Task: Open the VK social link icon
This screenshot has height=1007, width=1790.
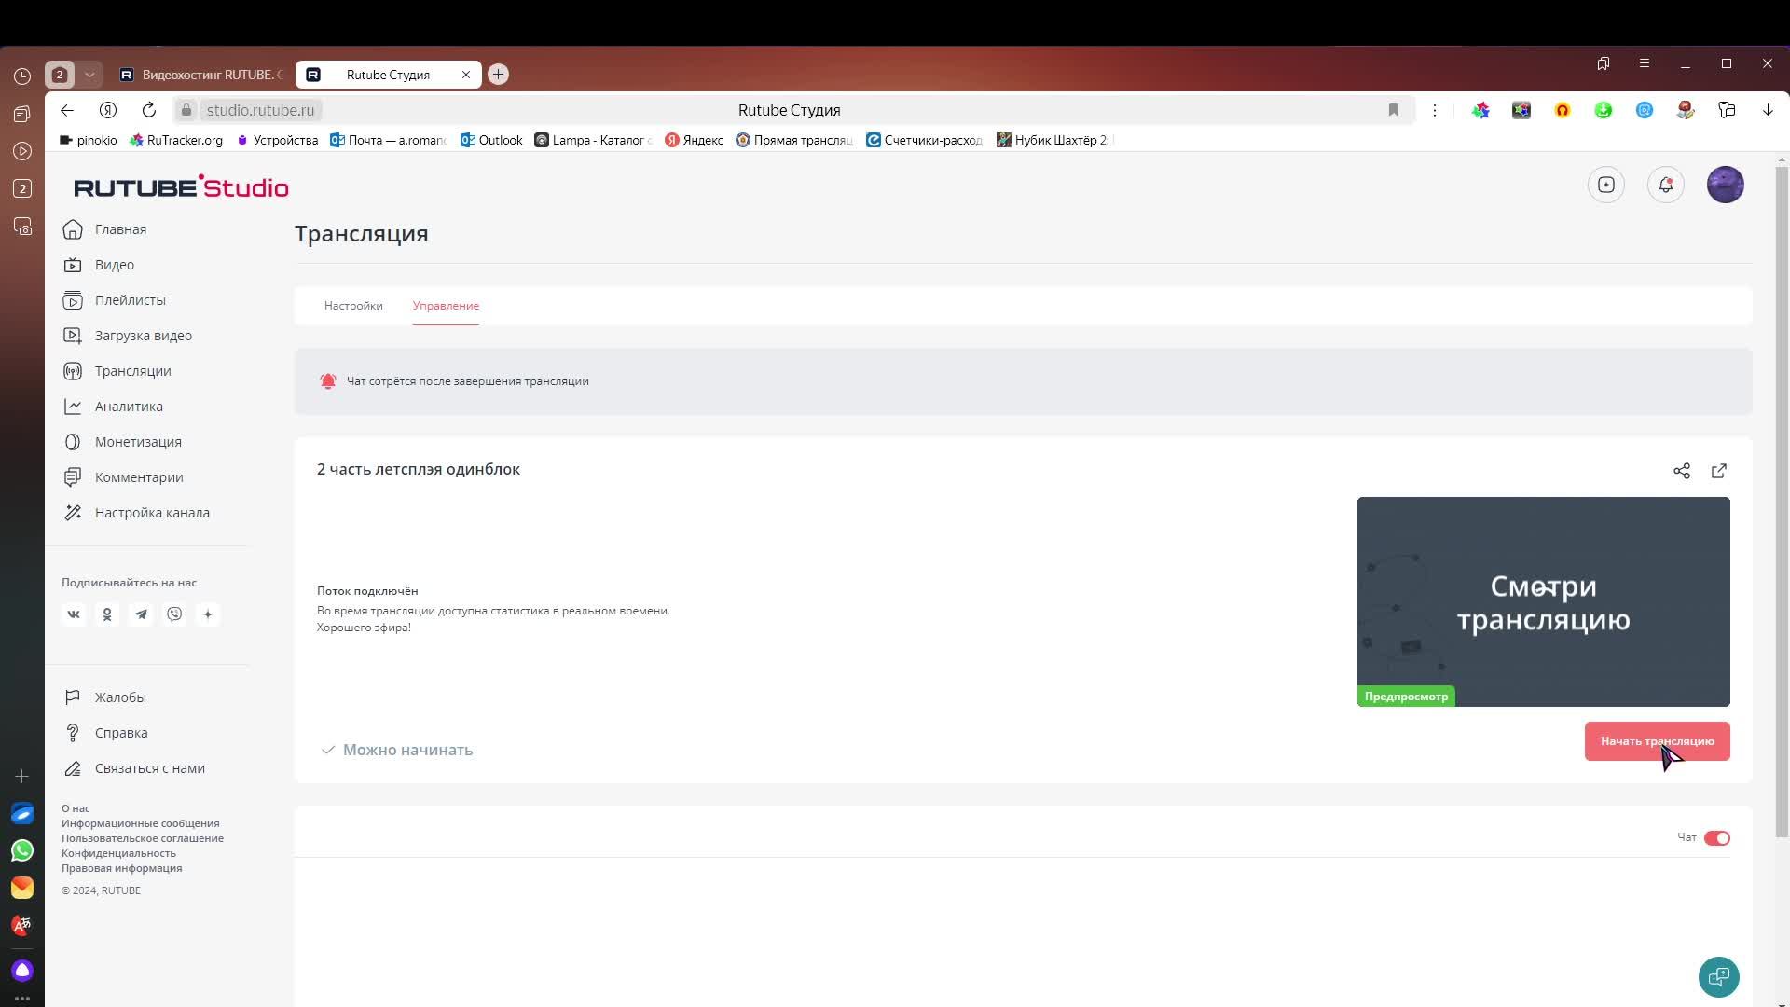Action: (x=74, y=614)
